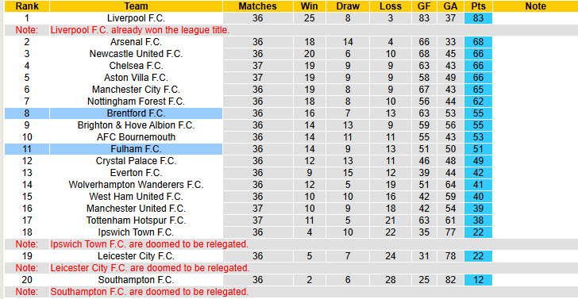
Task: Select Tottenham Hotspur F.C. team name
Action: pos(136,220)
